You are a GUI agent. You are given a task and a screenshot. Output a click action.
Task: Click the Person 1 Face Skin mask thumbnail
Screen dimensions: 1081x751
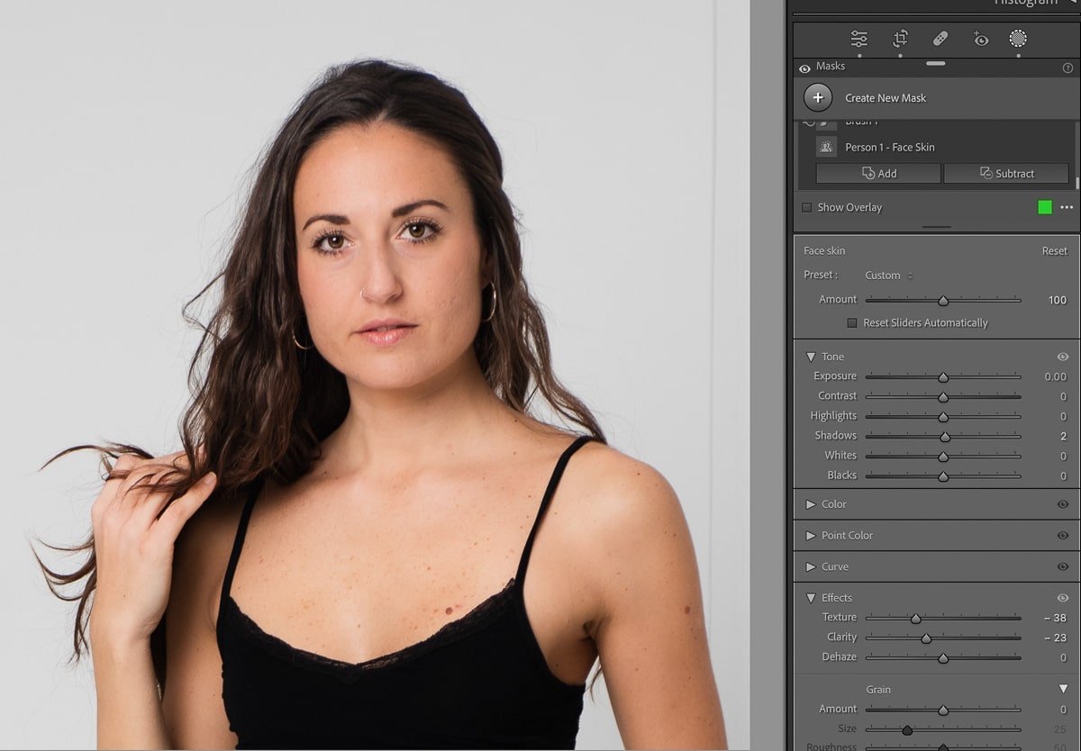pos(826,146)
